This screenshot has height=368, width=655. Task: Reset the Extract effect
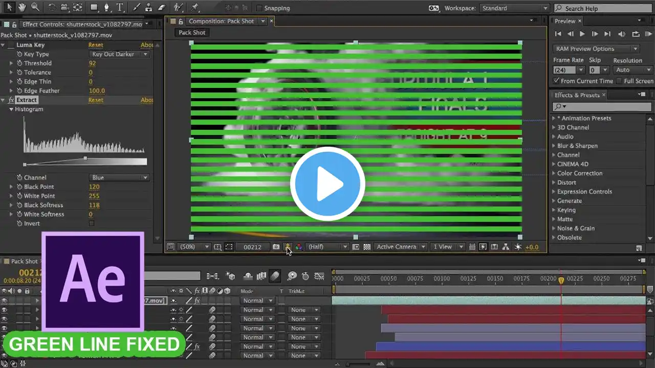(96, 100)
